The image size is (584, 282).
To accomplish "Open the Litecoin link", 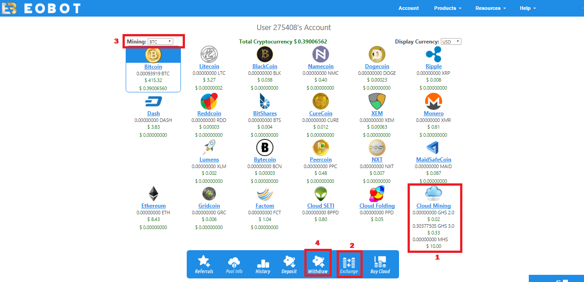I will pyautogui.click(x=209, y=66).
